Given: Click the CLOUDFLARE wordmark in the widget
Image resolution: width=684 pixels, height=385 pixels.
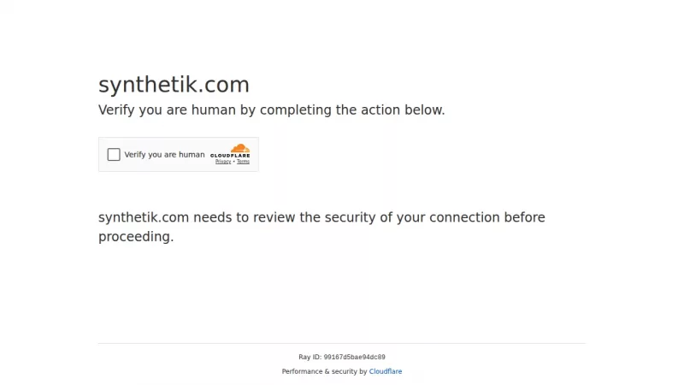Looking at the screenshot, I should click(x=230, y=156).
